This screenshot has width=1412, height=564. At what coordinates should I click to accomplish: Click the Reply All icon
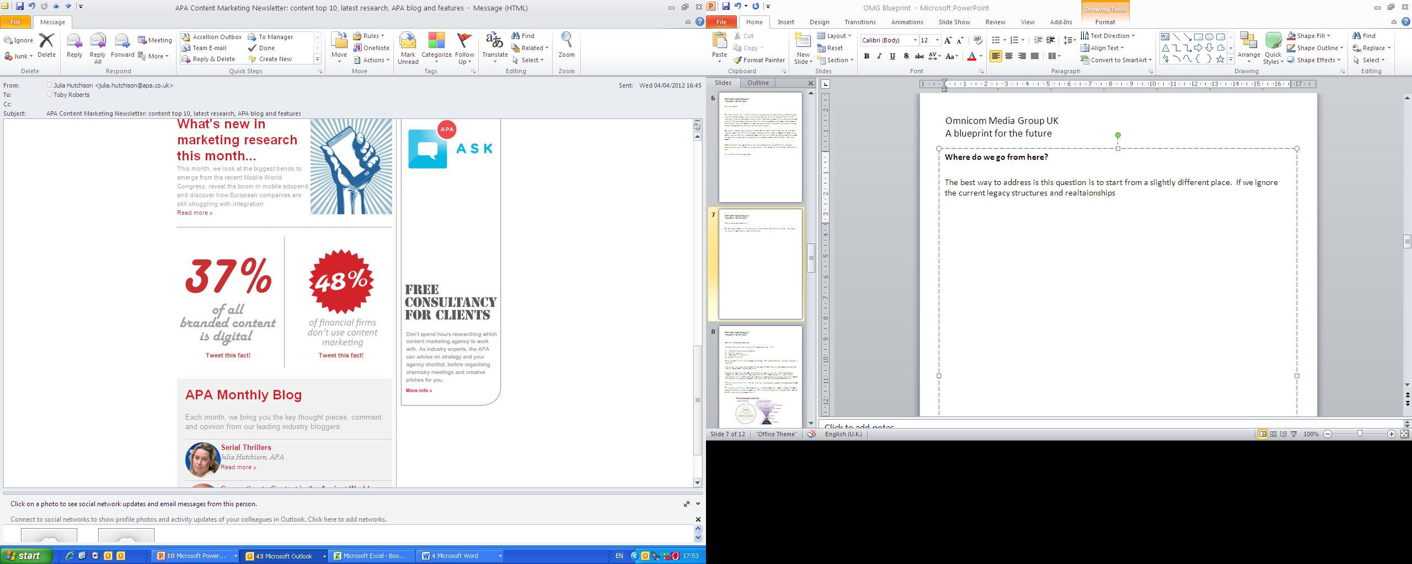click(98, 41)
